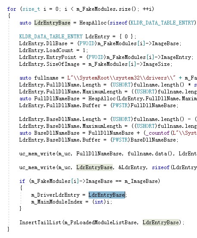Click 'm_FakeModules.size()' in the loop condition
Viewport: 197px width, 238px height.
tap(106, 9)
